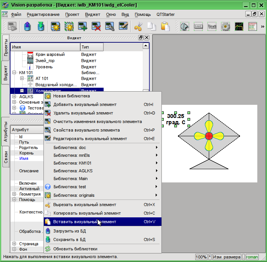Image resolution: width=267 pixels, height=262 pixels.
Task: Click the scissors Cut icon in toolbar
Action: [138, 27]
